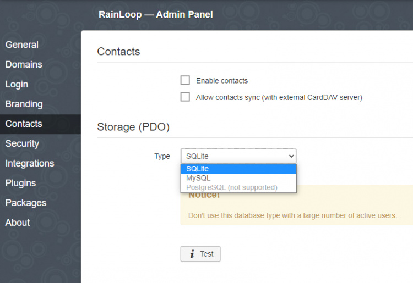Open the Security settings
This screenshot has height=283, width=413.
pyautogui.click(x=22, y=143)
